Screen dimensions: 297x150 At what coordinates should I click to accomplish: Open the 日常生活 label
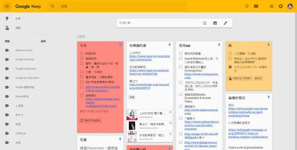20,133
